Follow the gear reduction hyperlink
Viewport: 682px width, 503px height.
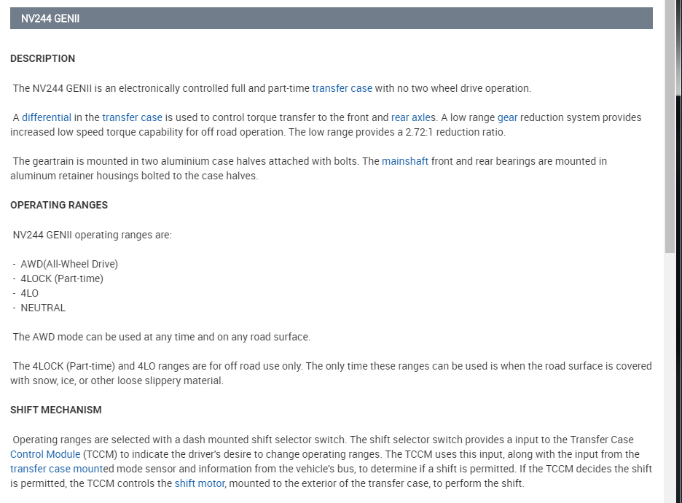click(x=507, y=117)
